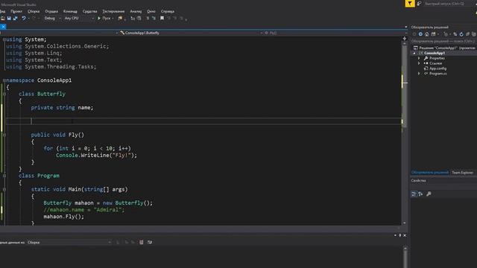Viewport: 477px width, 268px height.
Task: Switch to the Обозреватель решений tab
Action: click(x=430, y=172)
